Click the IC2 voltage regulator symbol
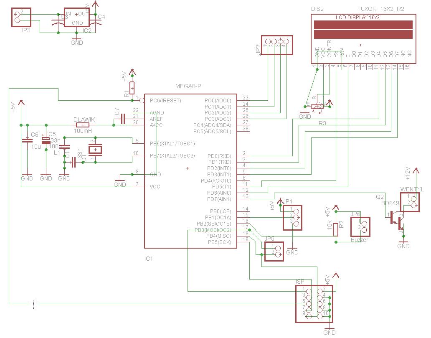Viewport: 431px width, 338px height. [77, 17]
